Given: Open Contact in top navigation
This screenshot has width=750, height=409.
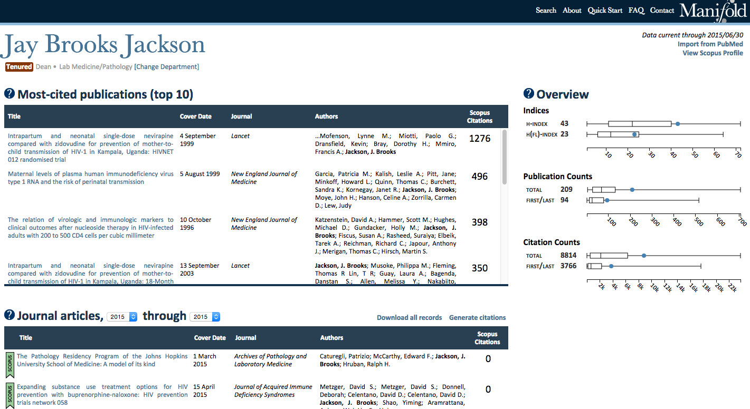Looking at the screenshot, I should tap(662, 10).
